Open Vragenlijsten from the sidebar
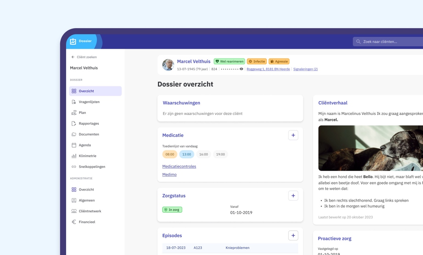The image size is (423, 255). pos(89,102)
